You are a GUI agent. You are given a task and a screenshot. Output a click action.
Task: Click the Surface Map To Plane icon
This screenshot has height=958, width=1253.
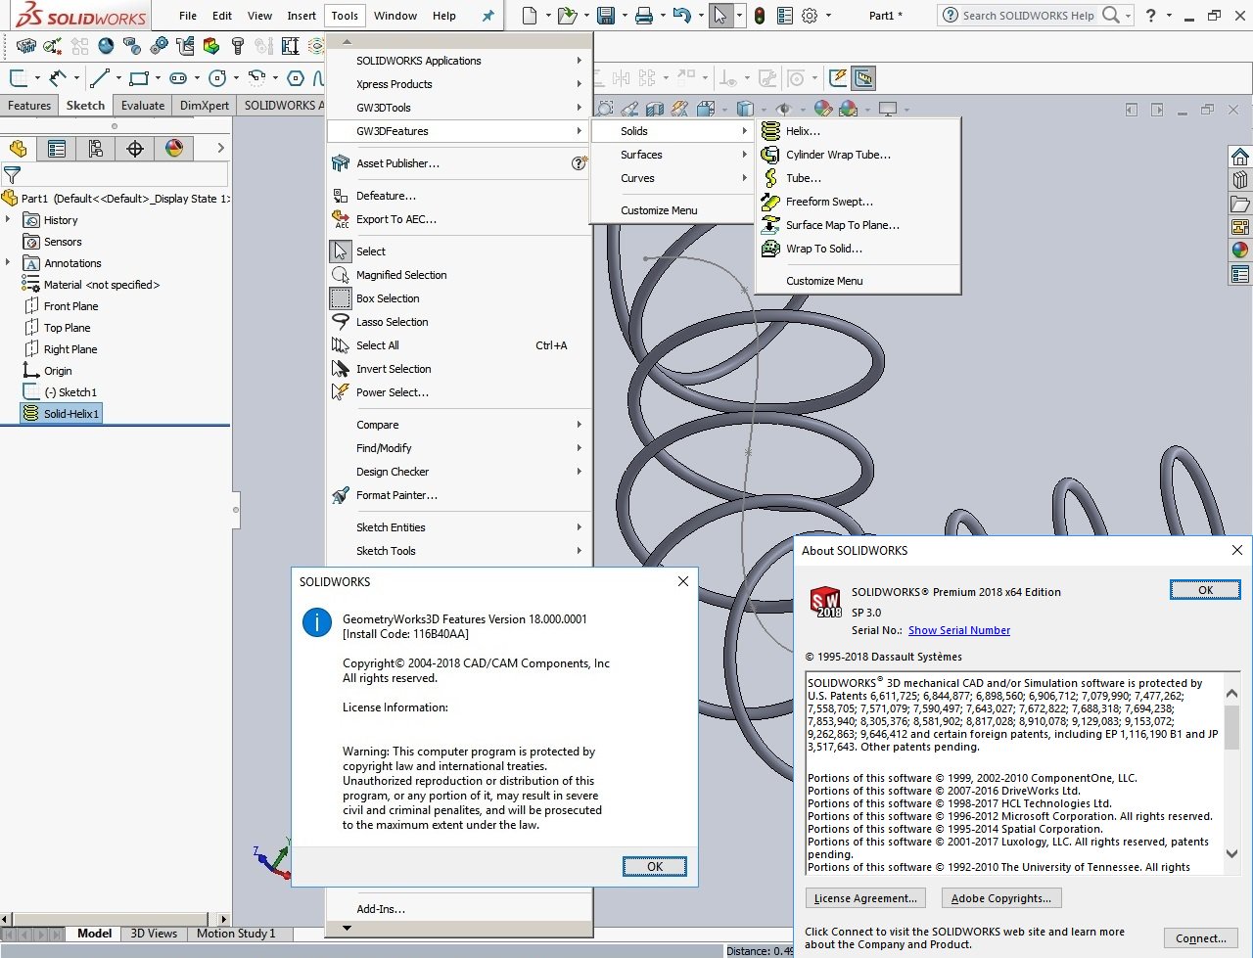(x=770, y=225)
